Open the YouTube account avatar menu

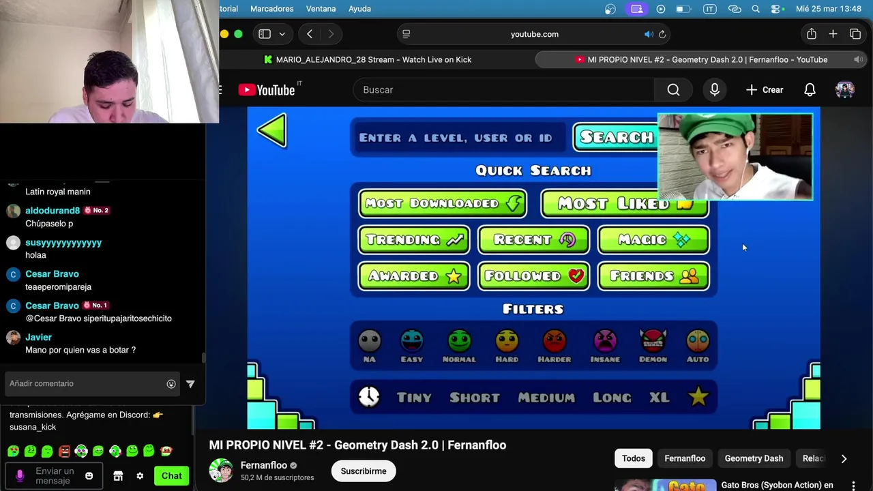click(x=845, y=90)
